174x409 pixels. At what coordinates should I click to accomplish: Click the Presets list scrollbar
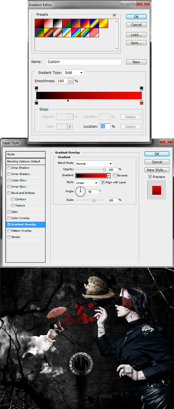click(x=116, y=34)
